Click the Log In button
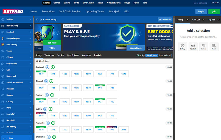This screenshot has width=221, height=140. [x=201, y=11]
